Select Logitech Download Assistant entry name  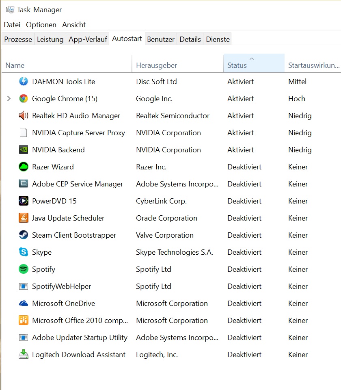click(79, 355)
